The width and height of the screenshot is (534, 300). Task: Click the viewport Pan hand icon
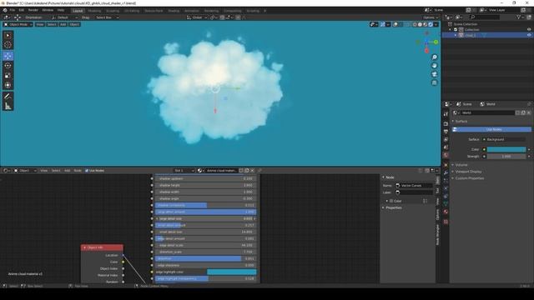[434, 66]
